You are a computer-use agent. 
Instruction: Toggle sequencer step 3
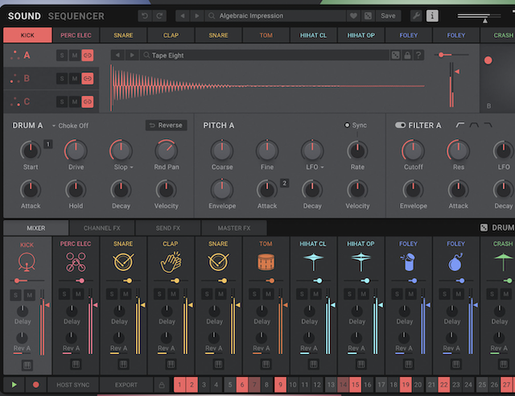204,385
